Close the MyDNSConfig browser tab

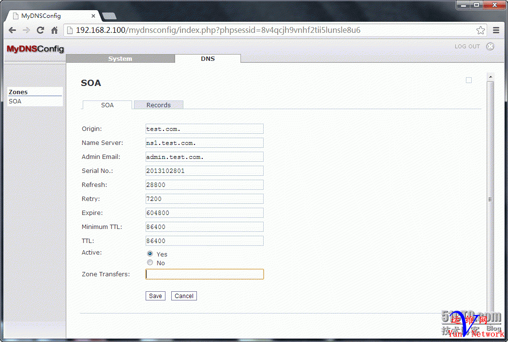click(93, 16)
